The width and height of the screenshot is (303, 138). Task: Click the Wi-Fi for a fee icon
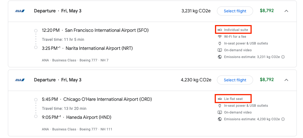pos(220,37)
